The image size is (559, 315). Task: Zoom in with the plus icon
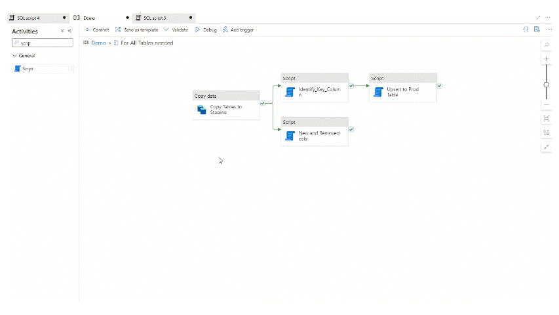tap(547, 59)
